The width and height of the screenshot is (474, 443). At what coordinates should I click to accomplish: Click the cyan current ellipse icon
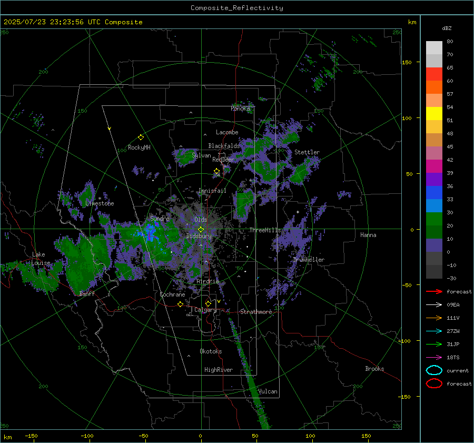434,370
